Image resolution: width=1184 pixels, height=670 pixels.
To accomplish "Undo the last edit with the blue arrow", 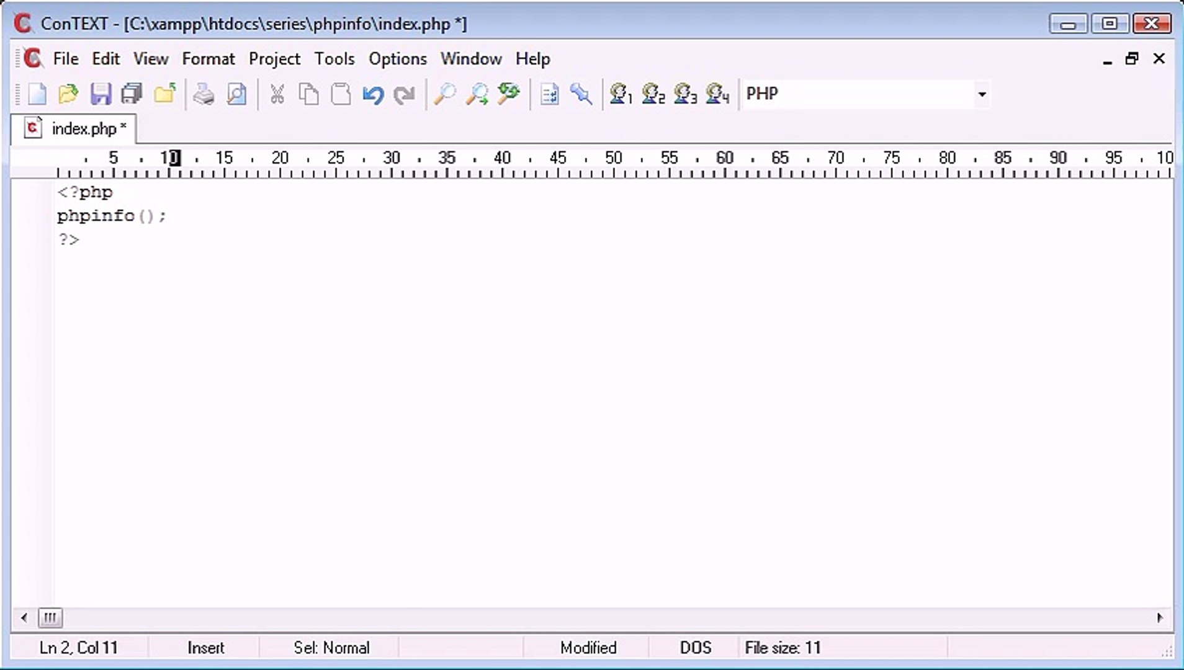I will [373, 94].
